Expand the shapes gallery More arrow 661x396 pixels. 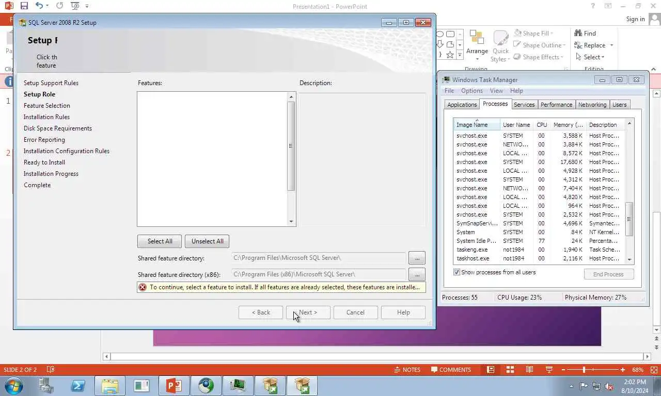click(460, 55)
